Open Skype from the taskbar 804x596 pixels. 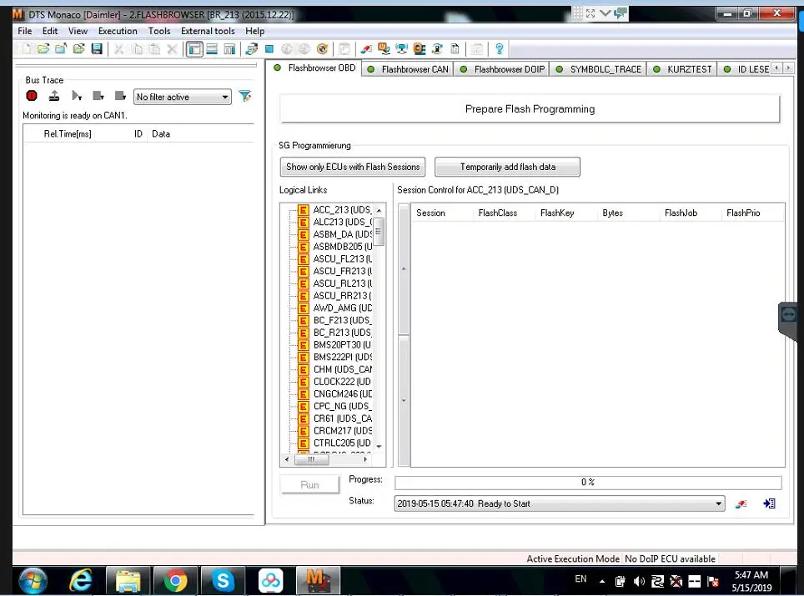223,581
